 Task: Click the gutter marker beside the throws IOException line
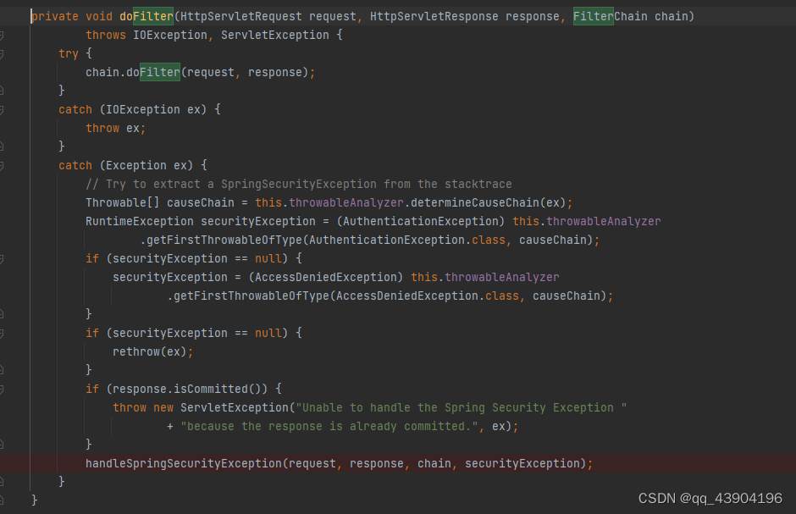[4, 35]
